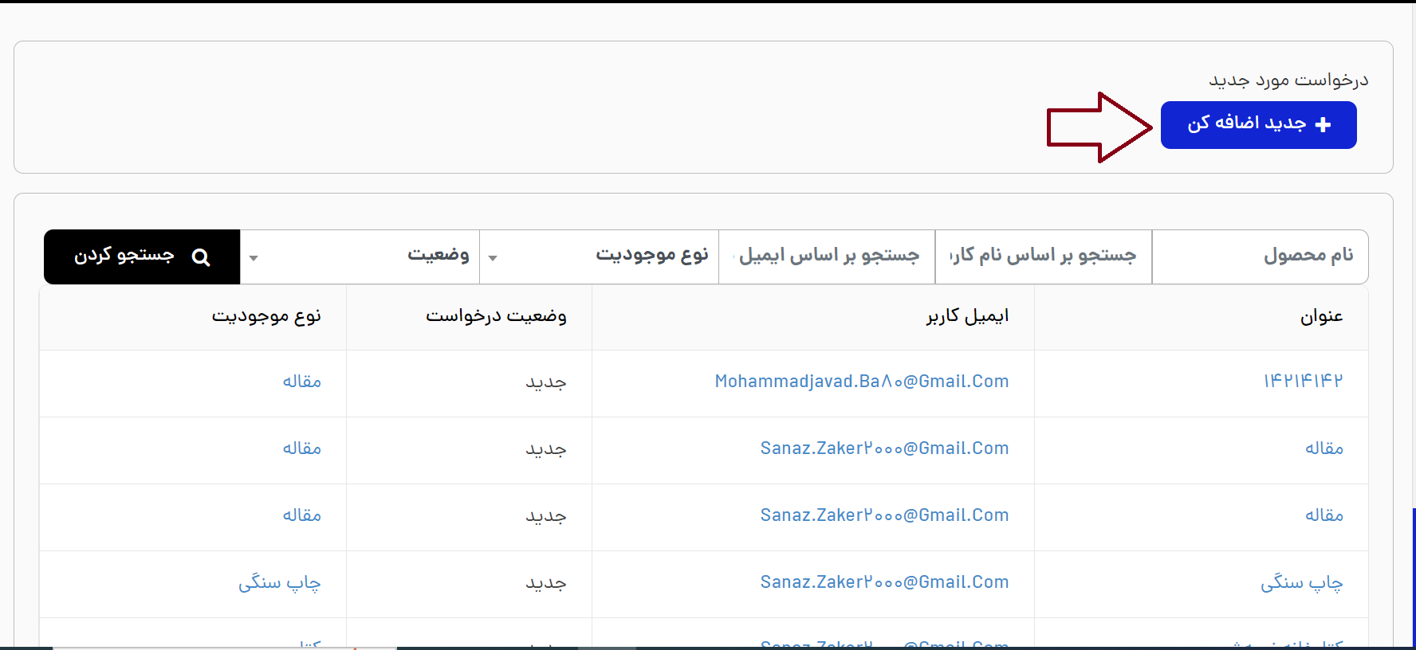This screenshot has width=1416, height=650.
Task: Click the magnifier search icon
Action: coord(201,257)
